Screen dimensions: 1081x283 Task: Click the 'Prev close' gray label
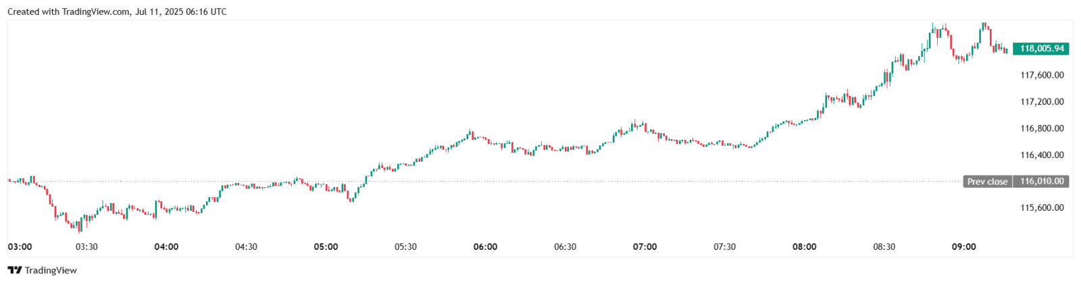(987, 181)
